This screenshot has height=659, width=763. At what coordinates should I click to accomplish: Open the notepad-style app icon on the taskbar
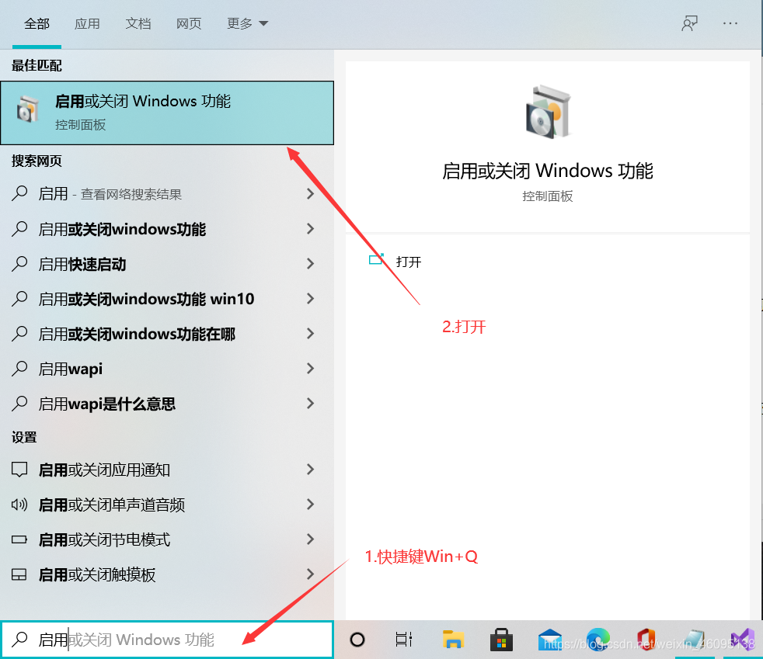tap(693, 640)
